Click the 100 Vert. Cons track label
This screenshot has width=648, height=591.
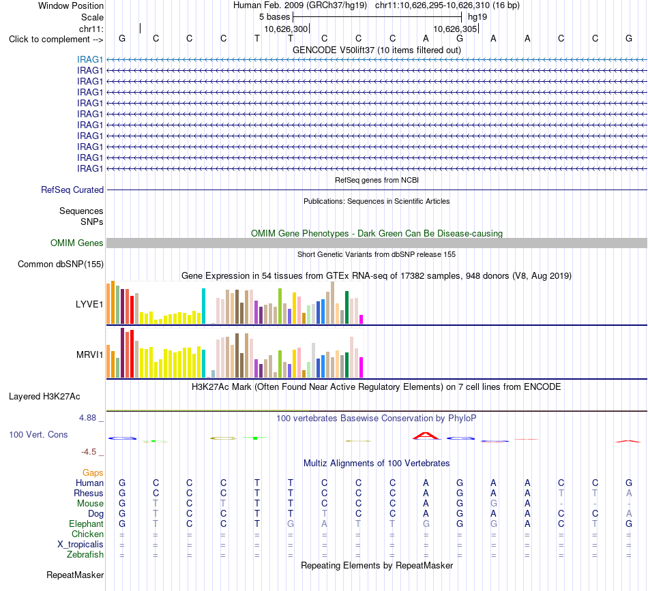(38, 434)
